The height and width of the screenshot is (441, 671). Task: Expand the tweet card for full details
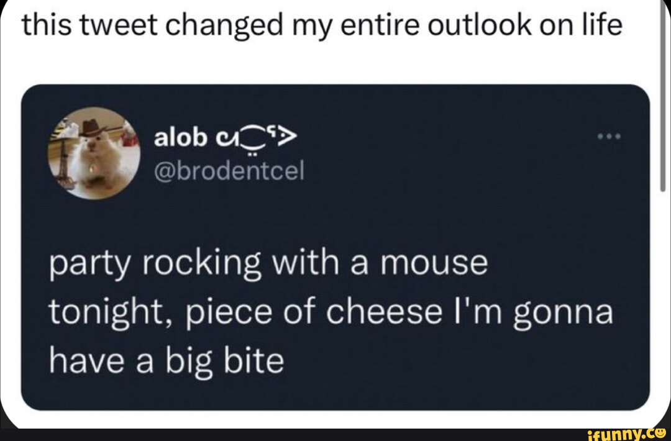(335, 248)
